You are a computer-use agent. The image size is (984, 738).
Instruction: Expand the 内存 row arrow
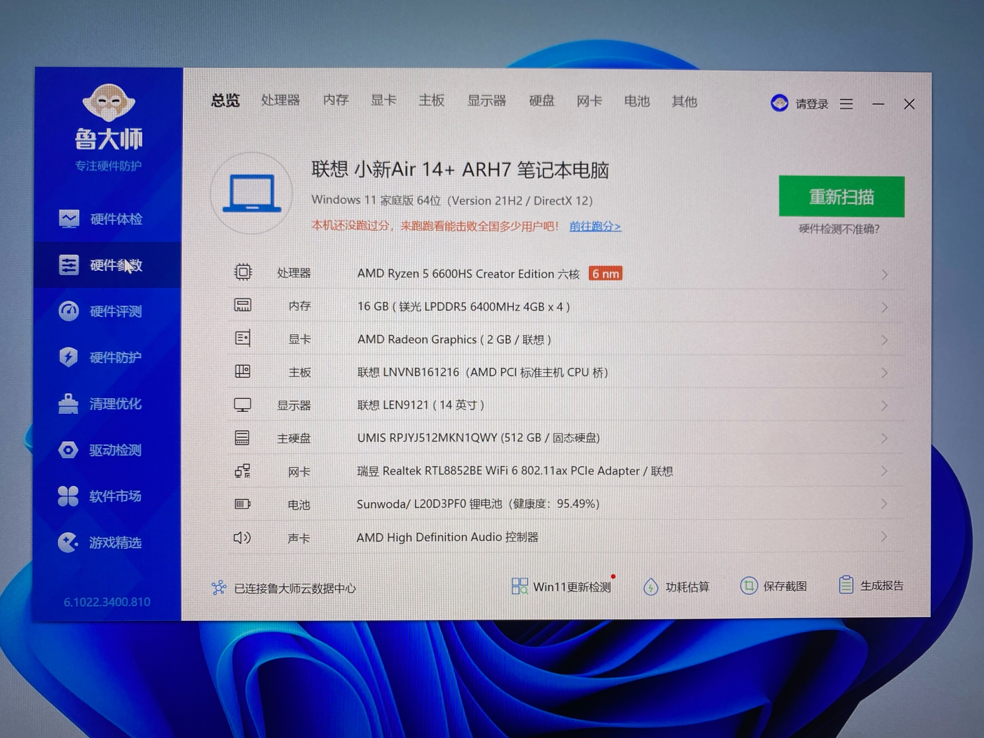(884, 307)
